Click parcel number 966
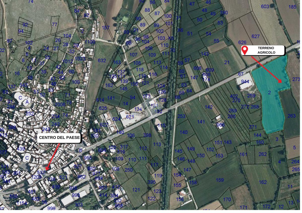 [x=220, y=125]
